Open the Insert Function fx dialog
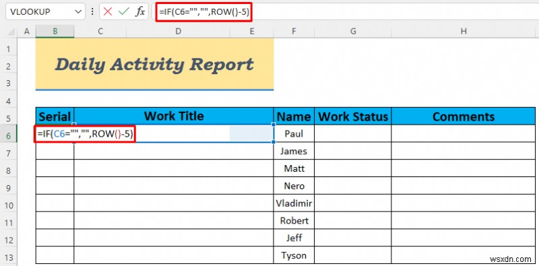Image resolution: width=539 pixels, height=266 pixels. 140,11
